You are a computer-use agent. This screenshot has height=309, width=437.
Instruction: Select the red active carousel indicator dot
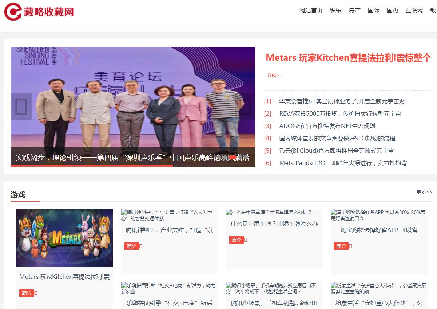232,157
